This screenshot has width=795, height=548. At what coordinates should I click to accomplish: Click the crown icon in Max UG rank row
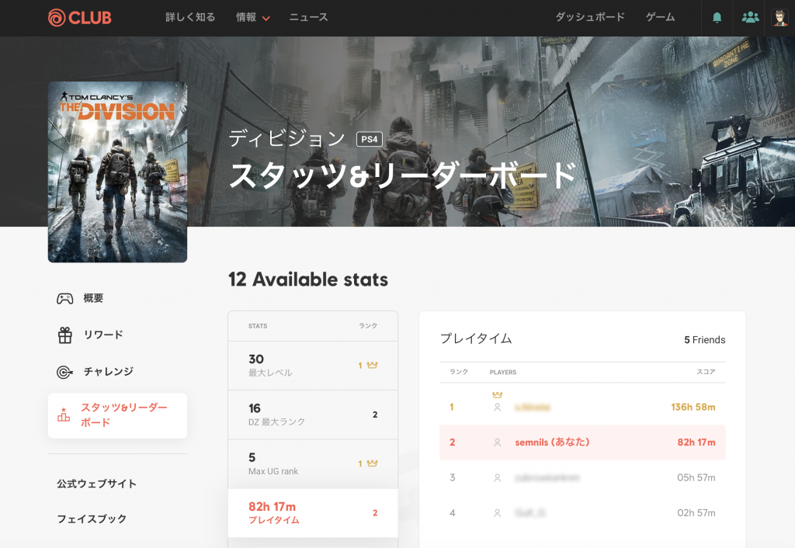372,463
